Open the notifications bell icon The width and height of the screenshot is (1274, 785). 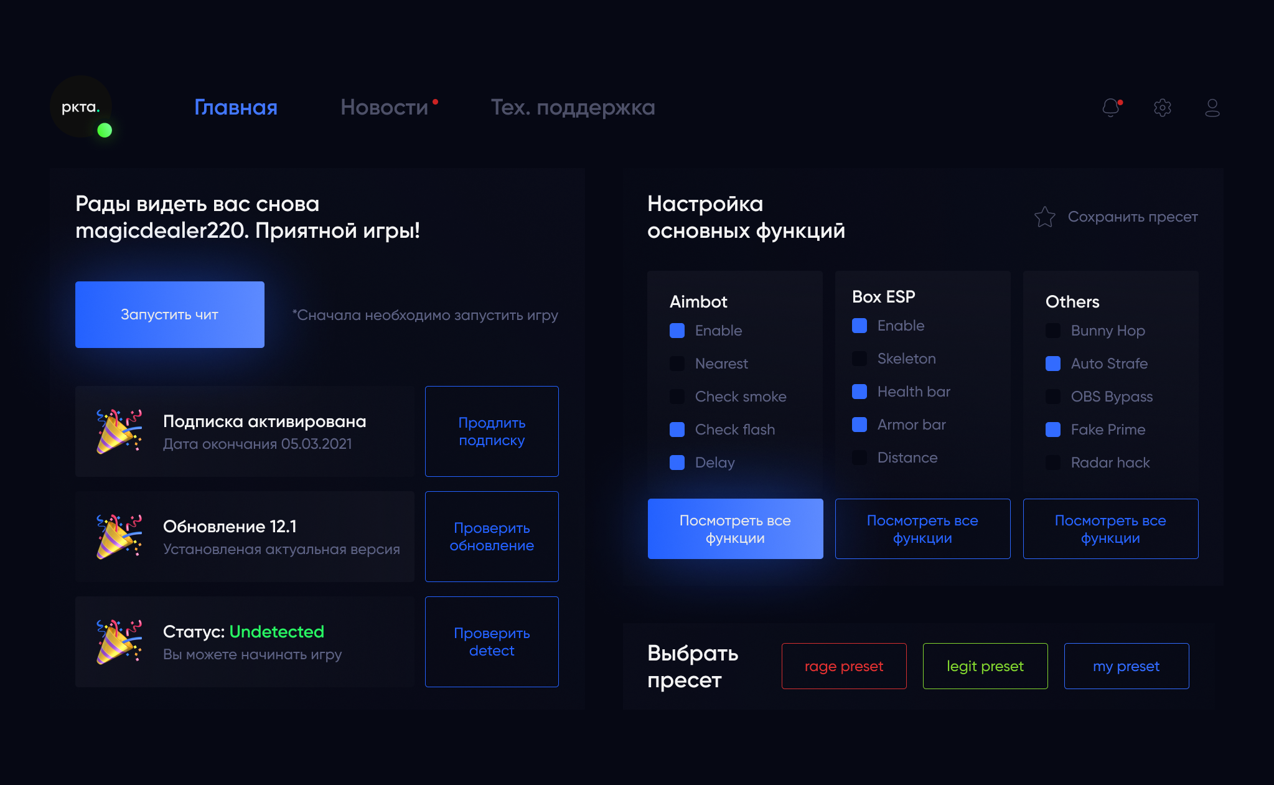(1111, 108)
